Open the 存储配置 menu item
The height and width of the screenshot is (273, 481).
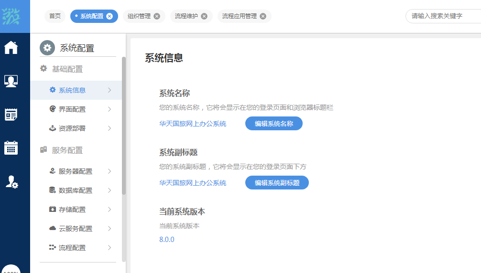tap(76, 210)
